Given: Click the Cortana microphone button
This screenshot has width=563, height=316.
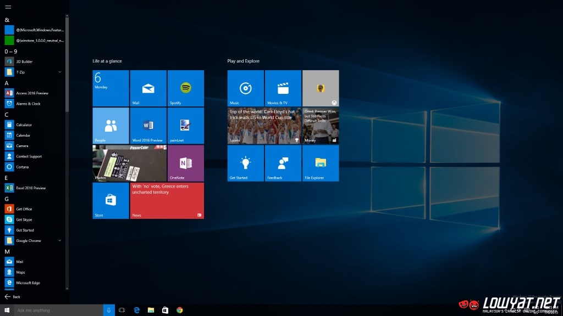Looking at the screenshot, I should pos(109,311).
